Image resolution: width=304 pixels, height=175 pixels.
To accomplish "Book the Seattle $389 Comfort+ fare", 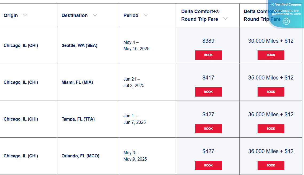I will click(x=208, y=55).
